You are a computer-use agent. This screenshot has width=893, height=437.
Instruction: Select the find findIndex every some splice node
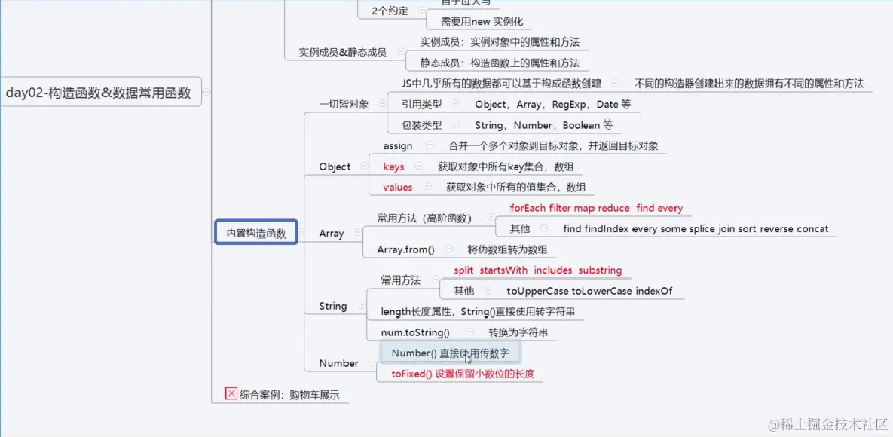[696, 228]
